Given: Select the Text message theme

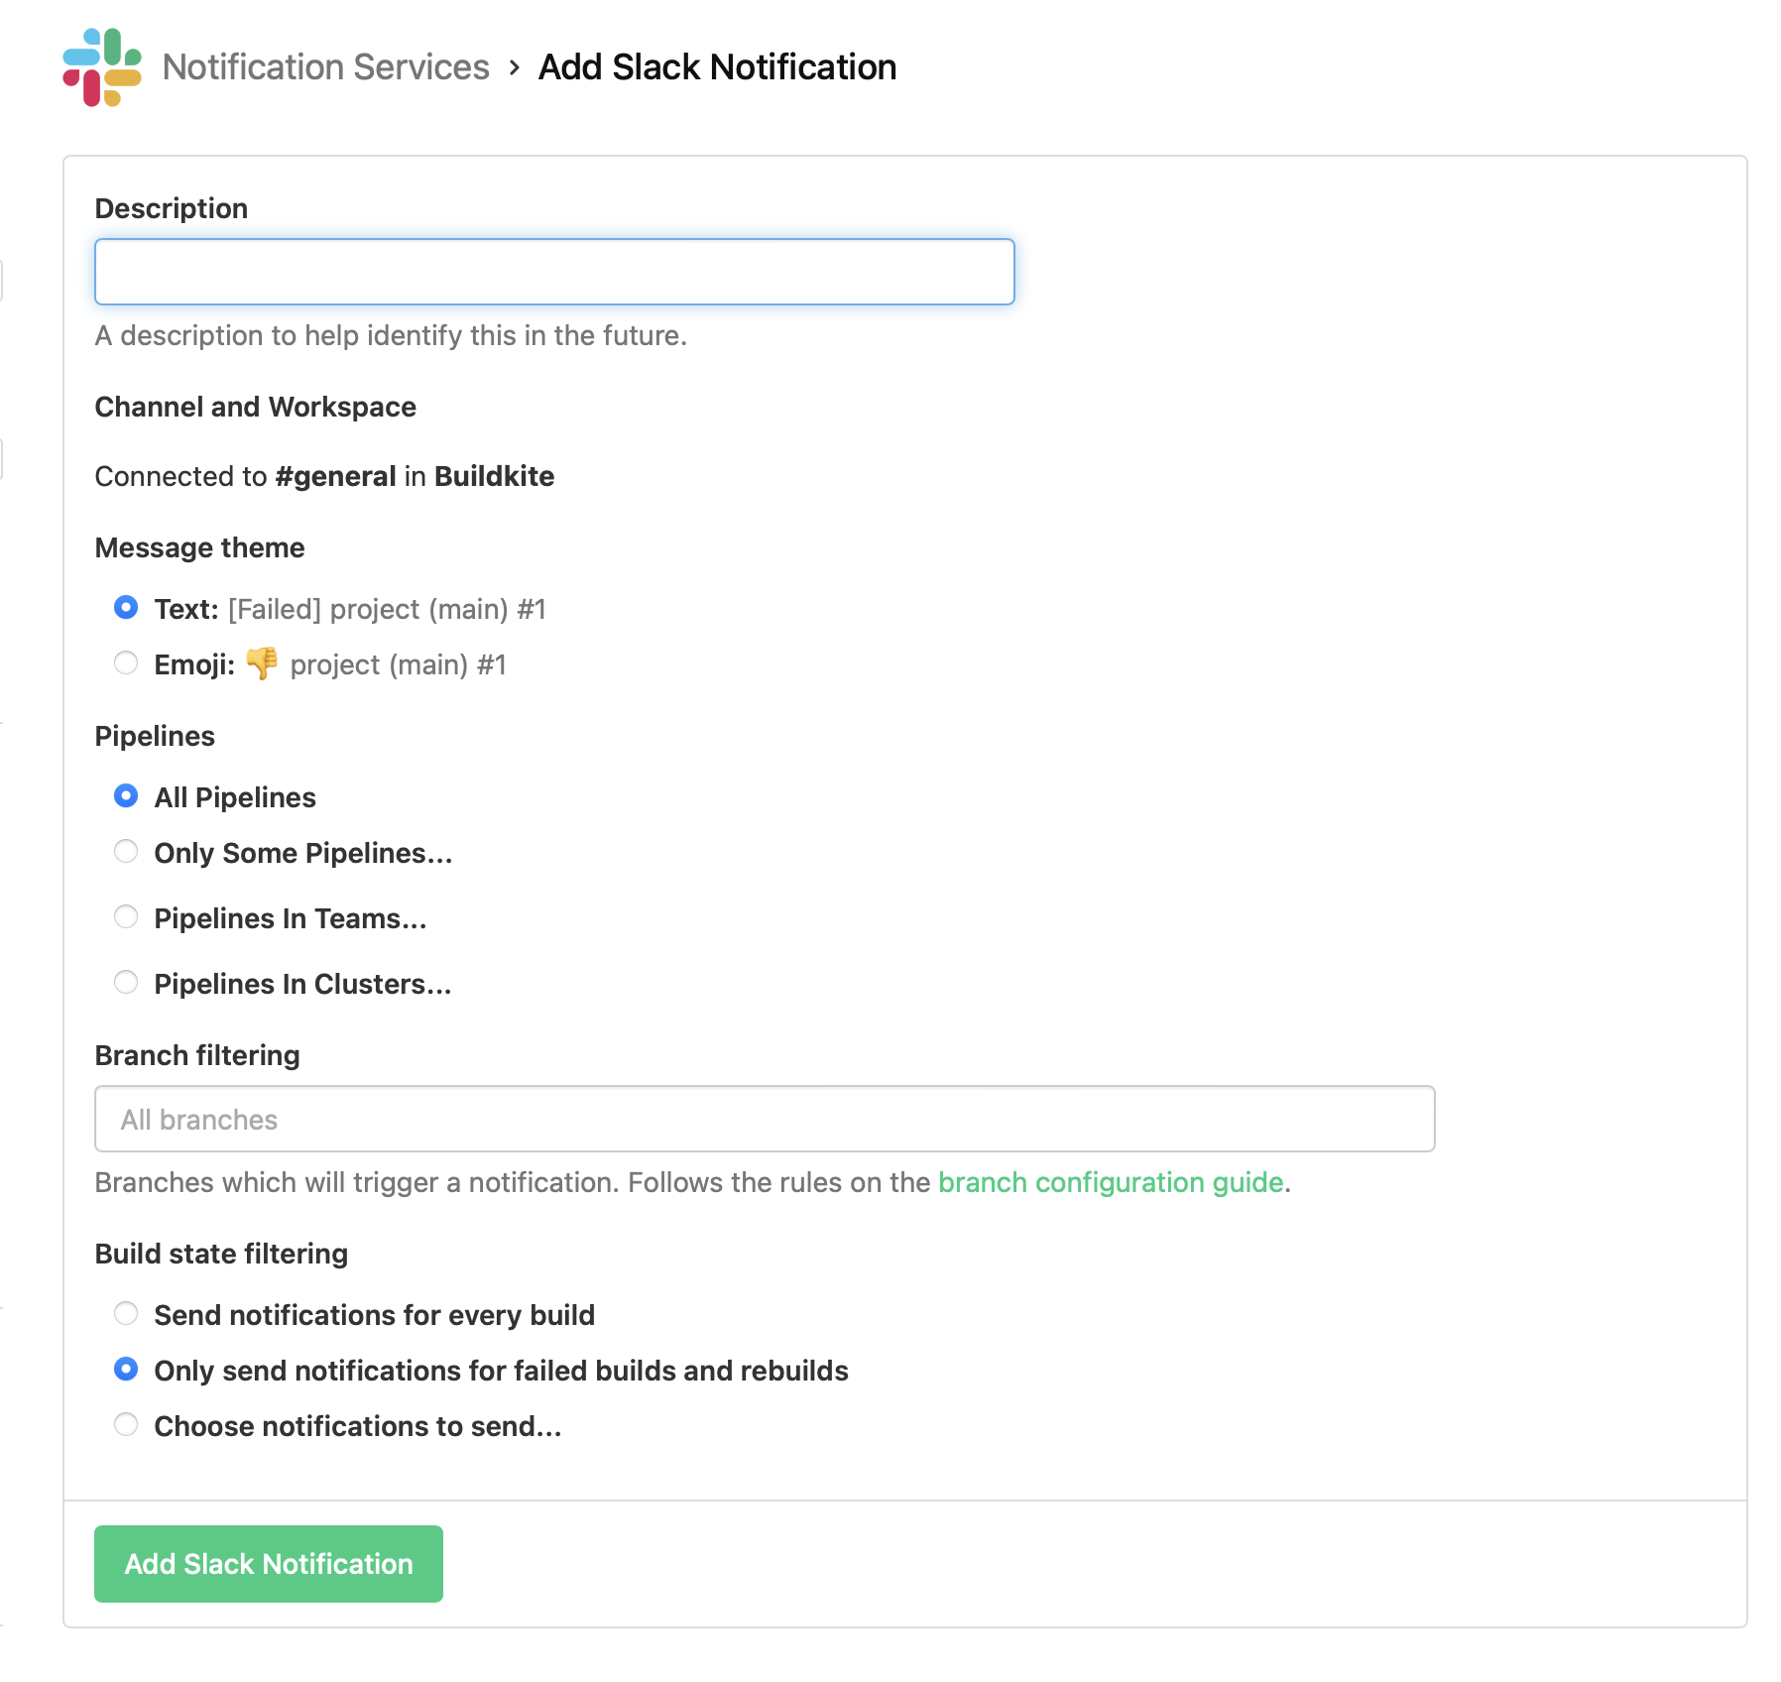Looking at the screenshot, I should click(126, 608).
